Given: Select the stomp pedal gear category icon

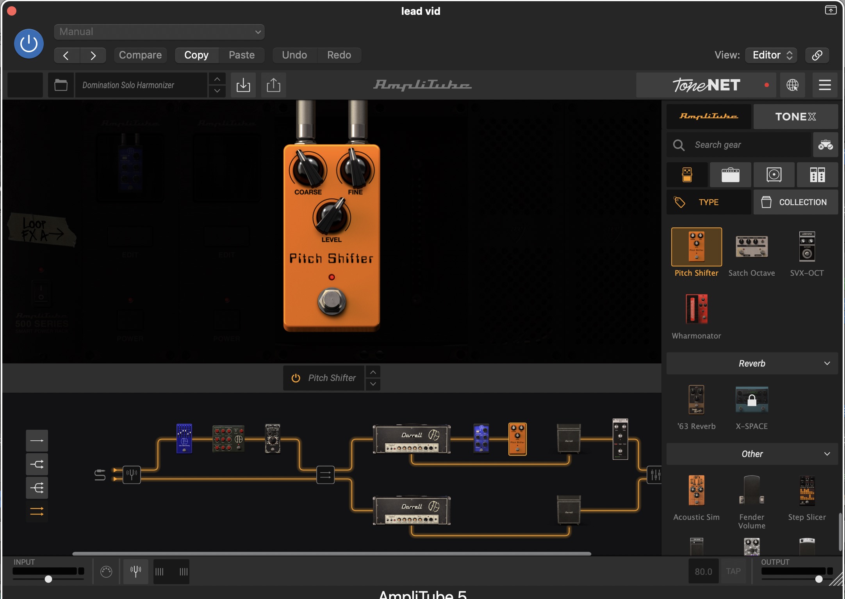Looking at the screenshot, I should point(687,175).
